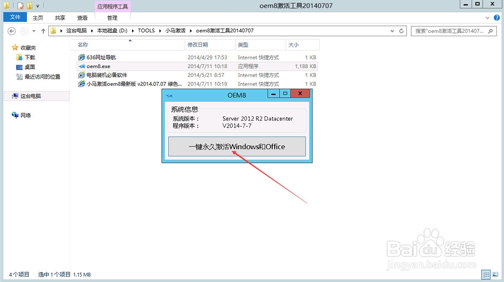Sort by 类型 column header
The image size is (504, 282).
(261, 45)
